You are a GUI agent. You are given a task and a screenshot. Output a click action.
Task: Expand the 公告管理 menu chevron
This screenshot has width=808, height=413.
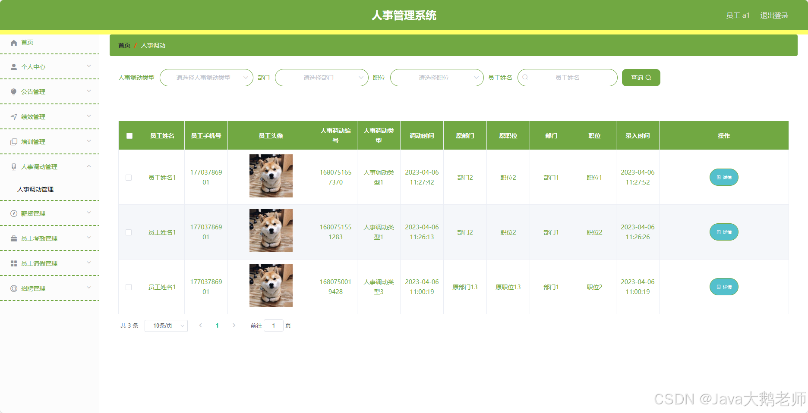point(89,91)
